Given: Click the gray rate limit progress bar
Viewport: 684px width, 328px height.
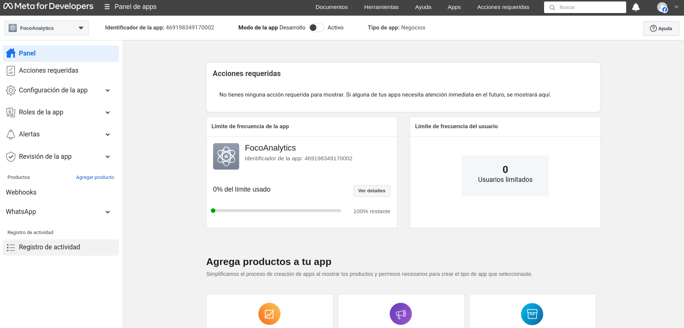Looking at the screenshot, I should [276, 211].
